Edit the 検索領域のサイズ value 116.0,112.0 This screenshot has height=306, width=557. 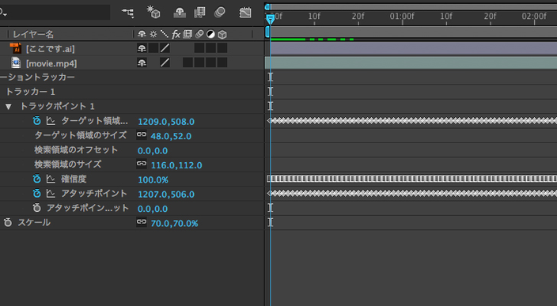pos(176,165)
